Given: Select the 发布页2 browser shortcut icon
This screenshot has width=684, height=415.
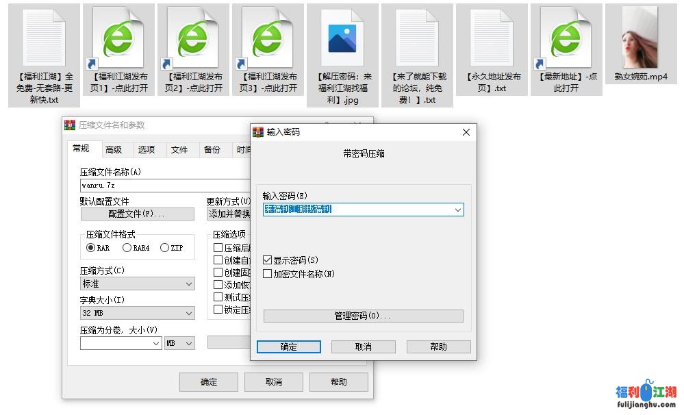Looking at the screenshot, I should [193, 39].
